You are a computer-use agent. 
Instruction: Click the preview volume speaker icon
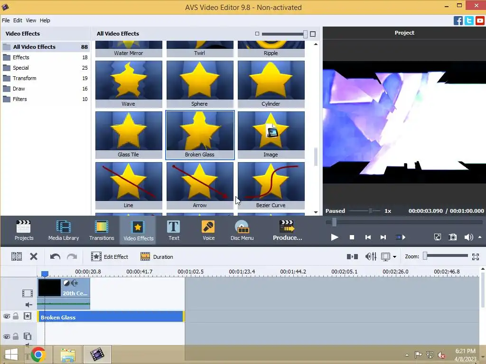point(468,237)
